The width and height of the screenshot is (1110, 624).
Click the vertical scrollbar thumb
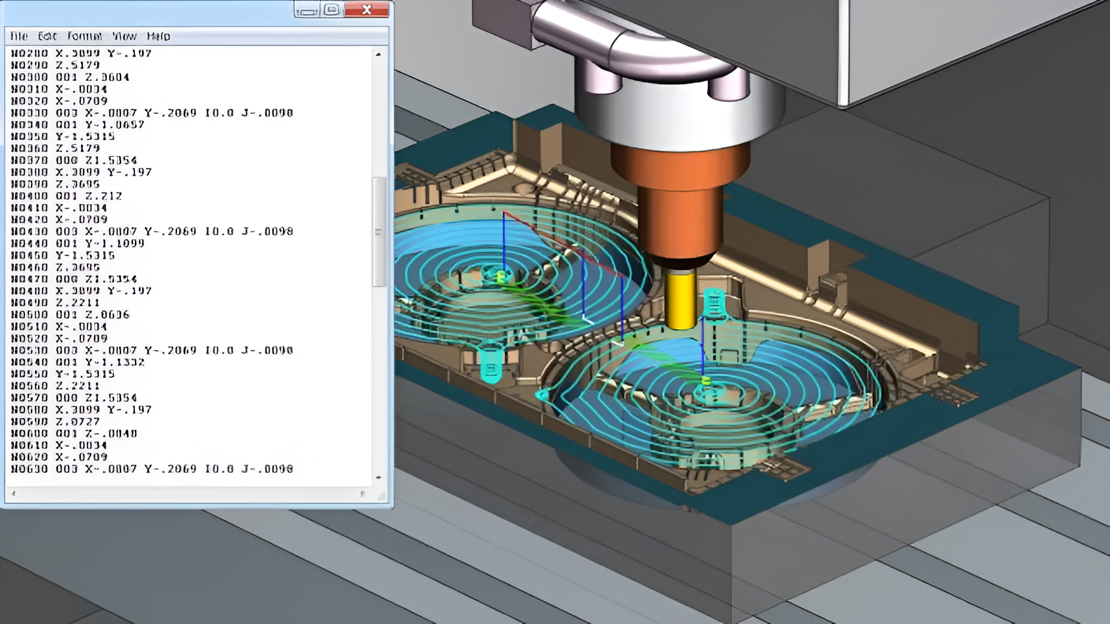tap(379, 231)
